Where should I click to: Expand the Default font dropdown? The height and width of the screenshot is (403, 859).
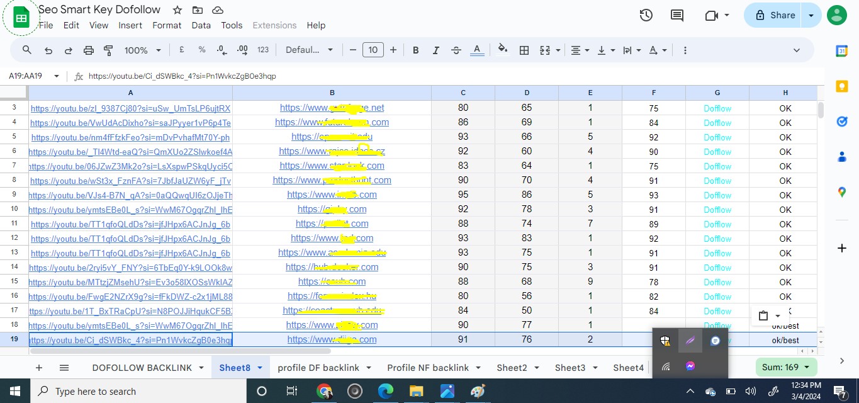point(309,50)
